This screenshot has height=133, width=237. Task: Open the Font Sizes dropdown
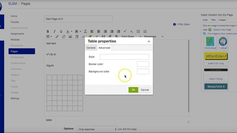[x=131, y=37]
